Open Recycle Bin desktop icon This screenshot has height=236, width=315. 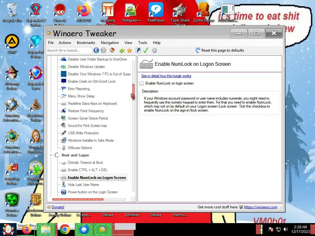click(12, 12)
